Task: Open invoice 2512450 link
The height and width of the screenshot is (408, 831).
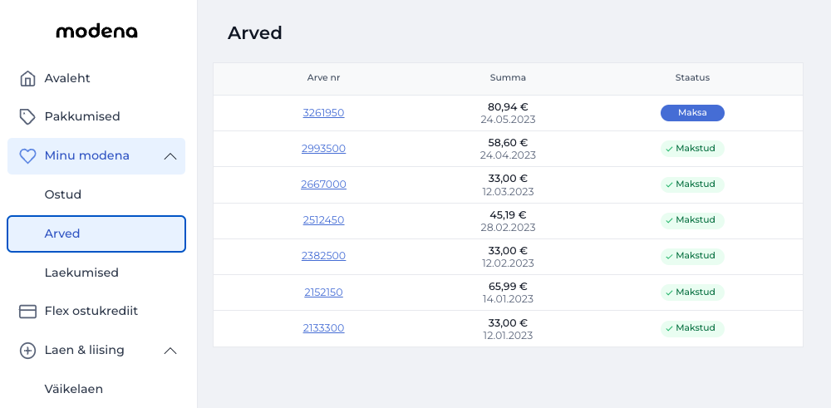Action: tap(323, 220)
